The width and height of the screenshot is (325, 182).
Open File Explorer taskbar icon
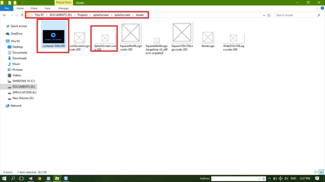[x=57, y=179]
